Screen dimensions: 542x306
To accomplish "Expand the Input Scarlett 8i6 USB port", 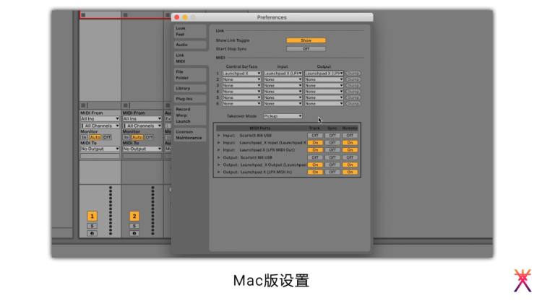I will 218,136.
